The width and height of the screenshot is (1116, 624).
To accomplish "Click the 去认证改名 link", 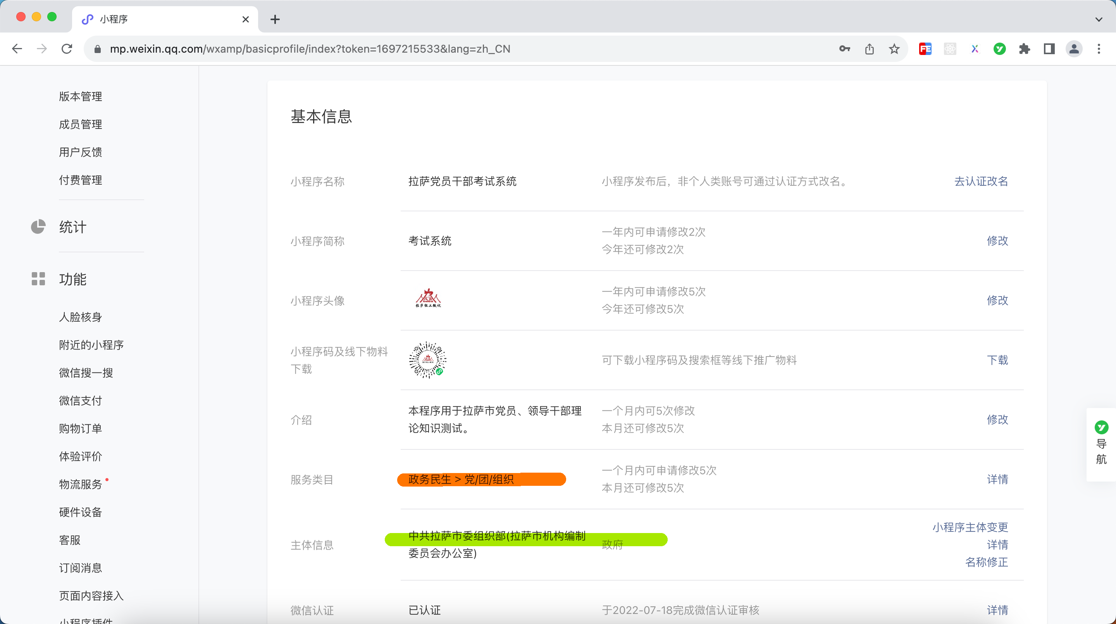I will tap(981, 181).
